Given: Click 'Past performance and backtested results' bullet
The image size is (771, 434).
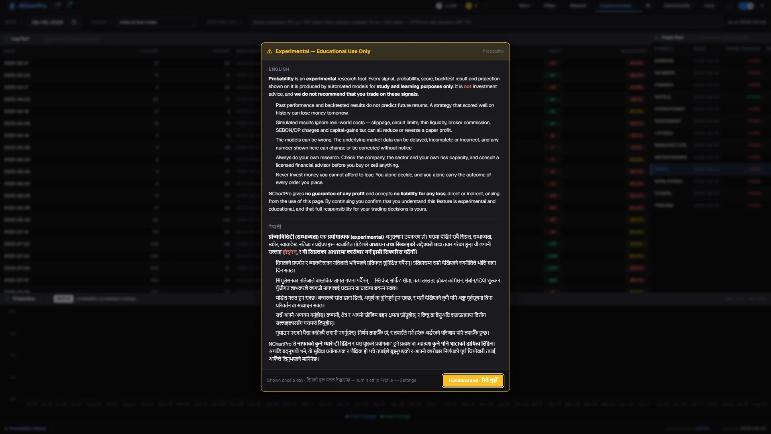Looking at the screenshot, I should pos(385,109).
